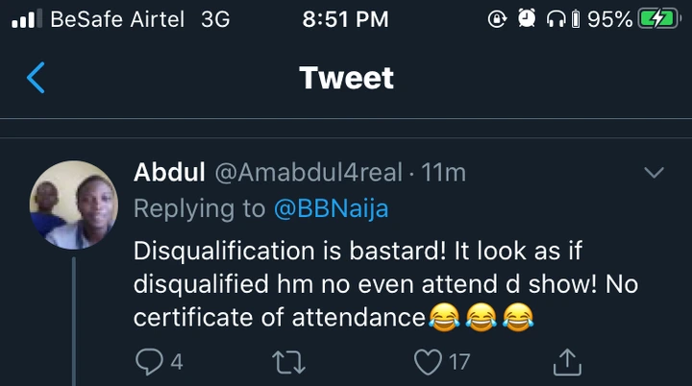Viewport: 692px width, 386px height.
Task: Tap the back arrow to leave the tweet
Action: coord(36,78)
